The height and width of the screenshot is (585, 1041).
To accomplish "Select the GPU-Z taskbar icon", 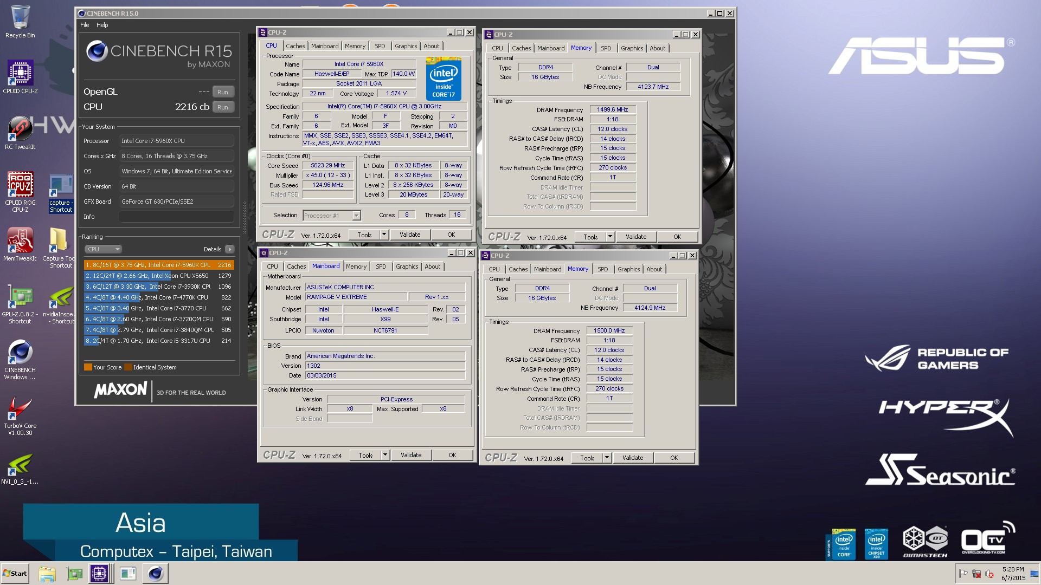I will point(74,574).
